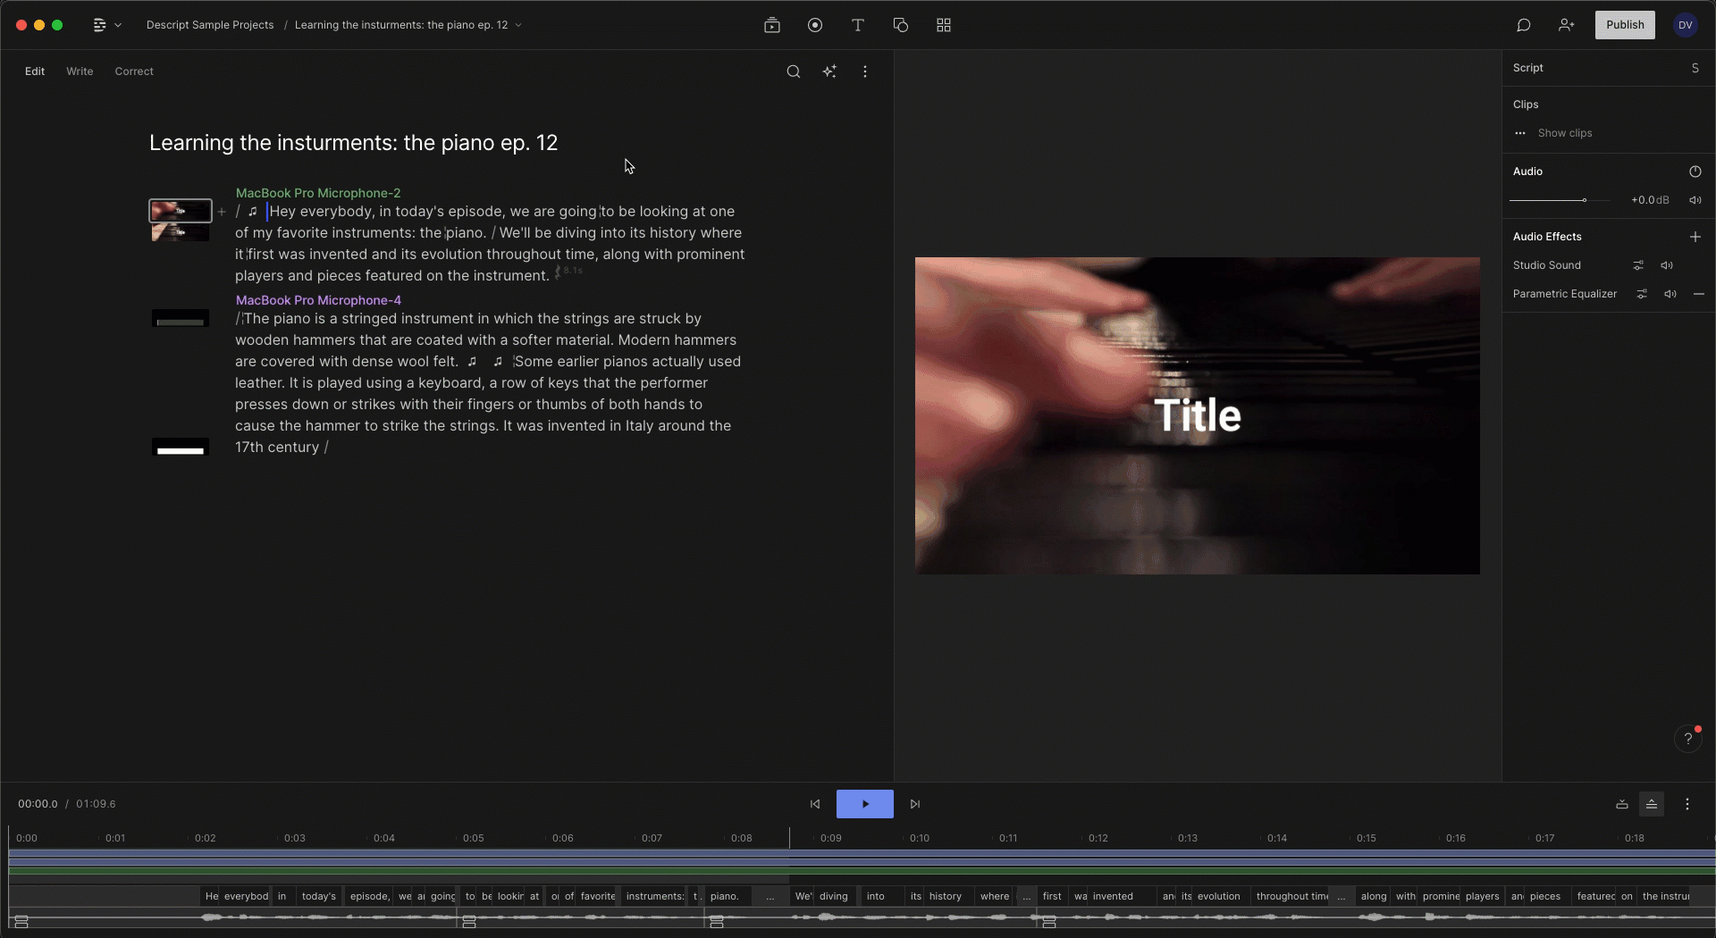Toggle Studio Sound effect on/off
This screenshot has width=1716, height=938.
[x=1667, y=265]
